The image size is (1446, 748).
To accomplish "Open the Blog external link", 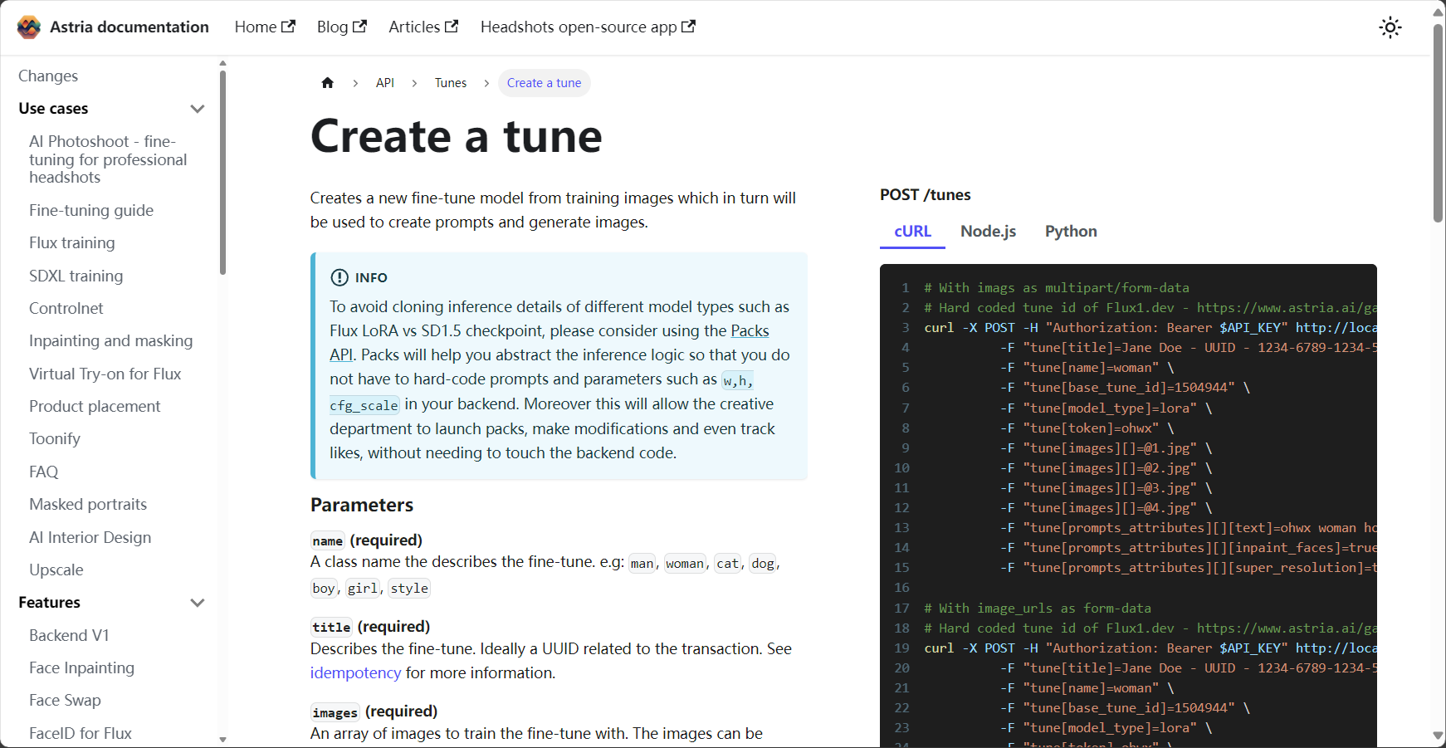I will click(x=341, y=27).
